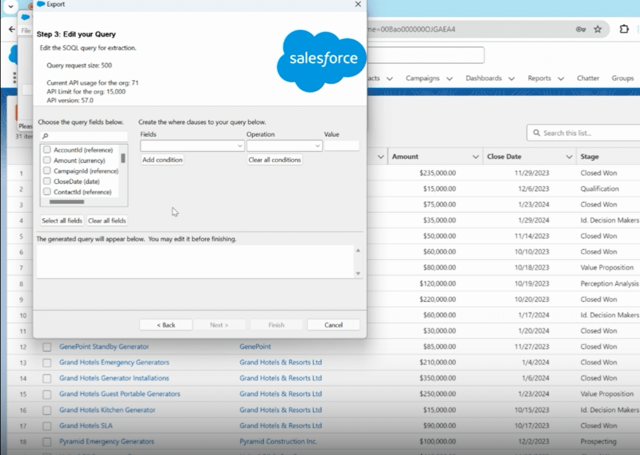Image resolution: width=640 pixels, height=455 pixels.
Task: Click the Add condition button
Action: click(x=163, y=159)
